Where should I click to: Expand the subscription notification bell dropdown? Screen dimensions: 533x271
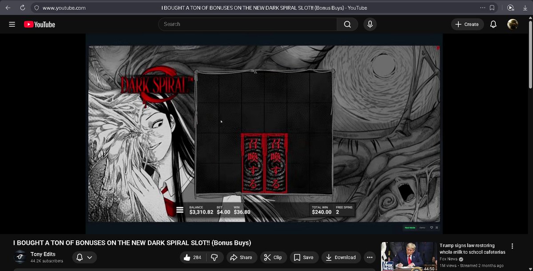click(x=84, y=257)
